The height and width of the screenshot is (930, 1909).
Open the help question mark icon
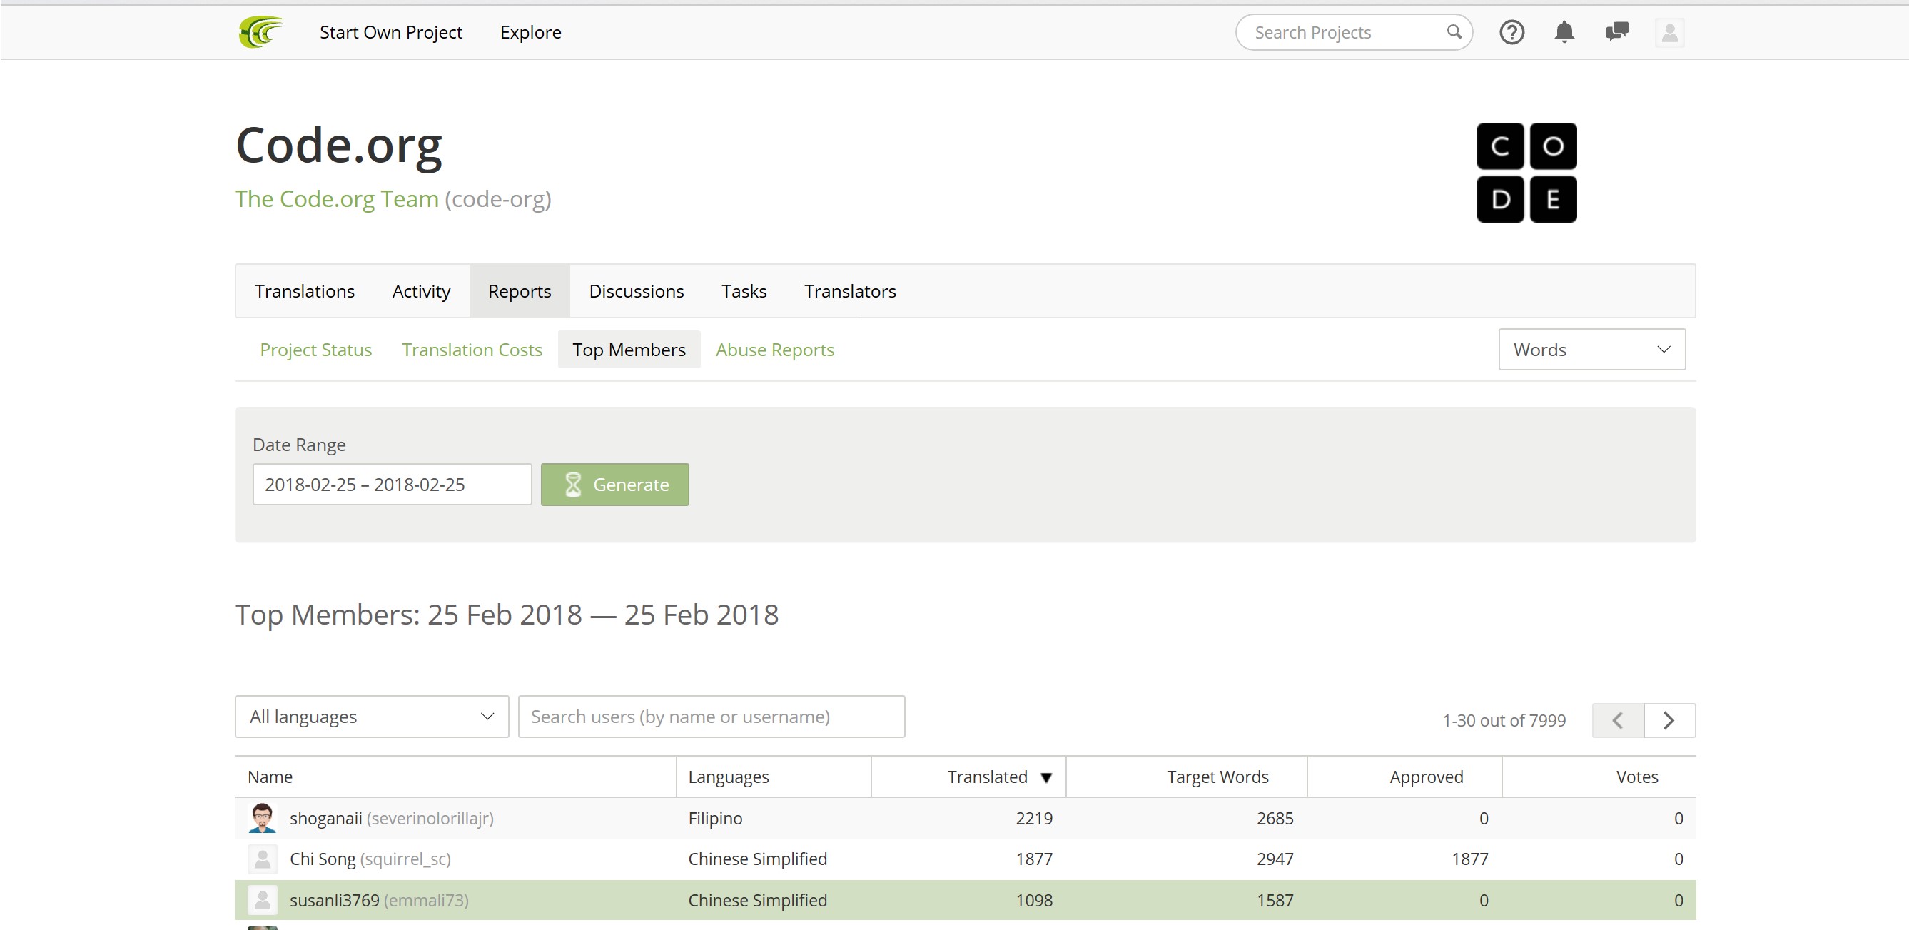[1511, 32]
